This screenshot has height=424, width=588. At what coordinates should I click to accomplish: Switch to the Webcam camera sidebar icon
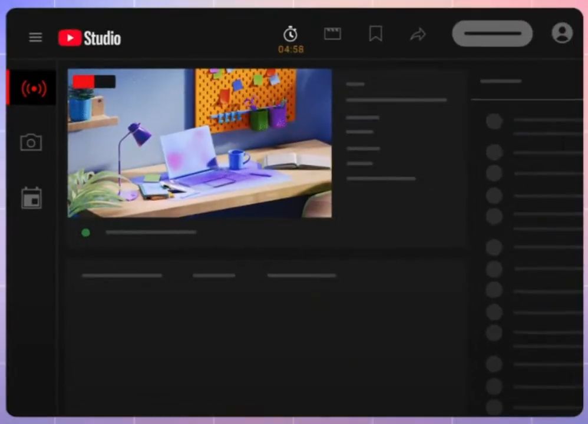click(x=31, y=143)
